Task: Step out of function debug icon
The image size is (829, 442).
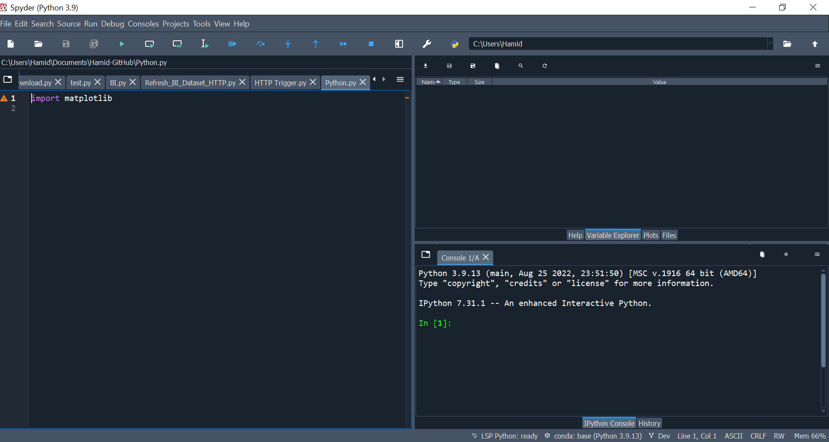Action: pos(315,44)
